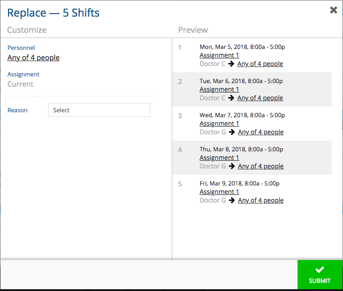Open the Personnel 'Any of 4 people' link
The image size is (343, 291).
click(33, 57)
